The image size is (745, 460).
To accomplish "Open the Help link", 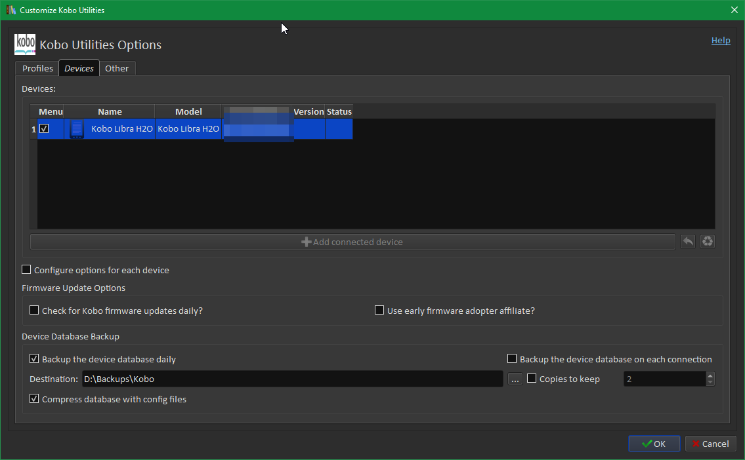I will [720, 41].
